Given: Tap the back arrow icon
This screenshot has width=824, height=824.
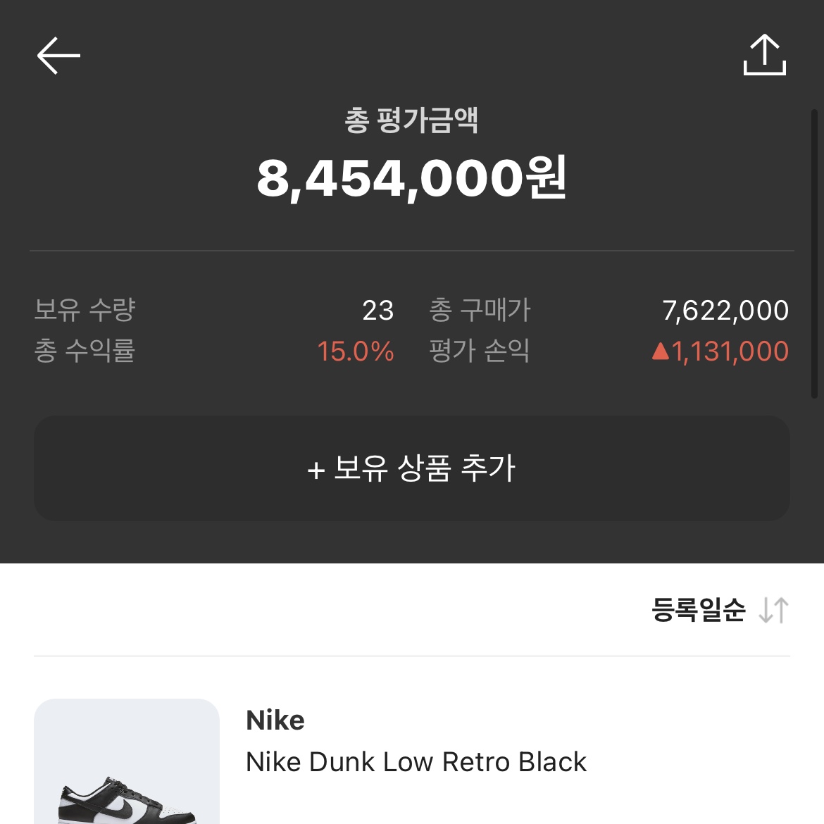Looking at the screenshot, I should click(58, 56).
